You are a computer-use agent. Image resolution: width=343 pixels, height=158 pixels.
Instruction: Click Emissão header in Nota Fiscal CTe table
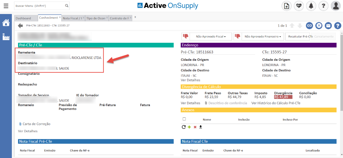click(x=208, y=150)
